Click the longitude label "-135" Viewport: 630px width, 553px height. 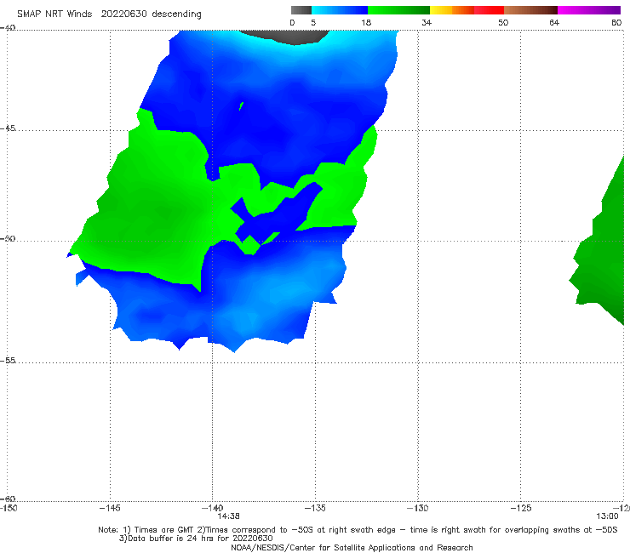tap(315, 508)
